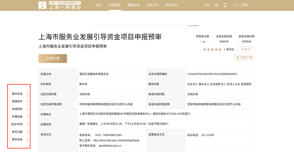Navigate to 常见问题 in sidebar
Viewport: 294px width, 154px height.
pos(17,132)
